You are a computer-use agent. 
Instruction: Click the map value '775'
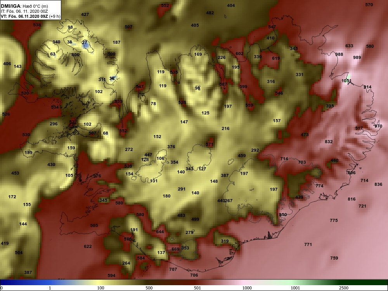click(334, 220)
